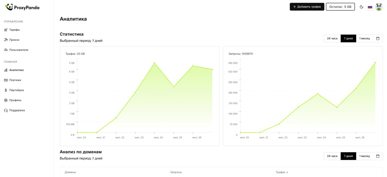Open panda avatar user menu
The width and height of the screenshot is (387, 177).
379,7
